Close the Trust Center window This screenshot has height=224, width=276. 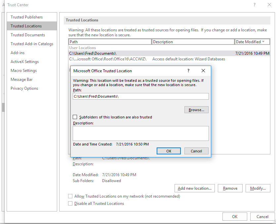(269, 5)
